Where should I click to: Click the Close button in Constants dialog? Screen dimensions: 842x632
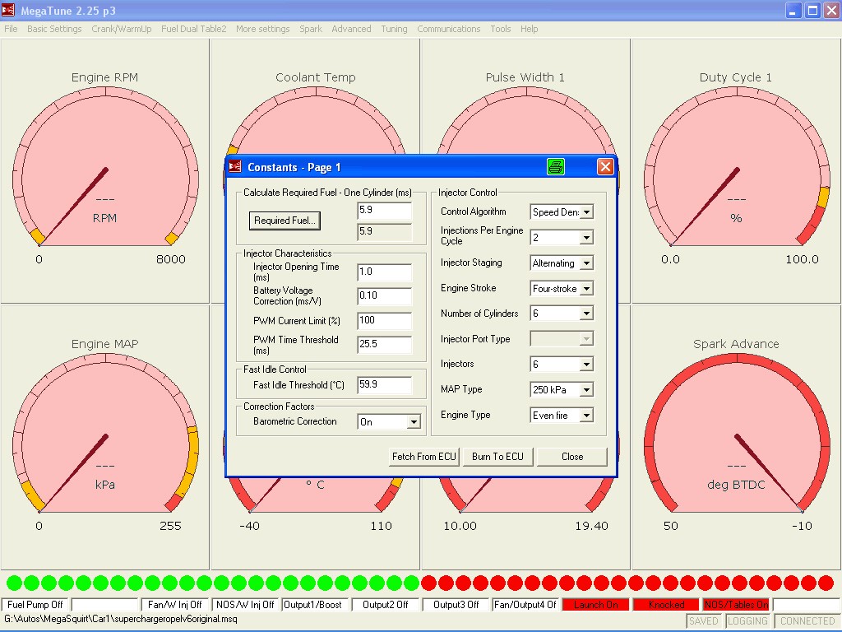click(x=572, y=457)
